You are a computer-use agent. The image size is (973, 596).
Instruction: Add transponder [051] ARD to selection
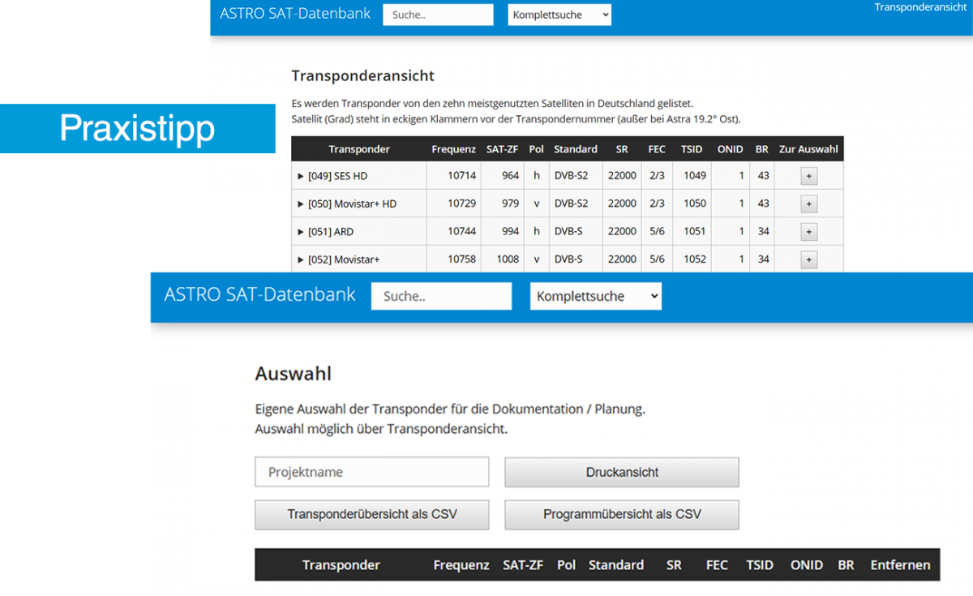click(x=808, y=232)
